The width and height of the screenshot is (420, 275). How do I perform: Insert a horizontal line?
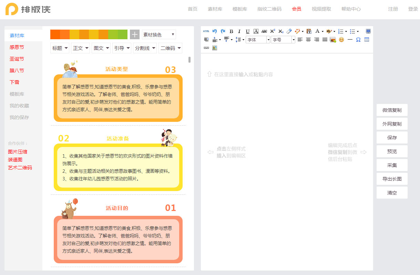[350, 40]
